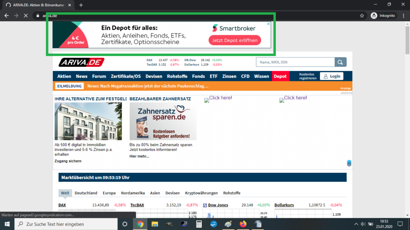Toggle the Dow Jones checkbox
The width and height of the screenshot is (410, 230).
point(205,206)
